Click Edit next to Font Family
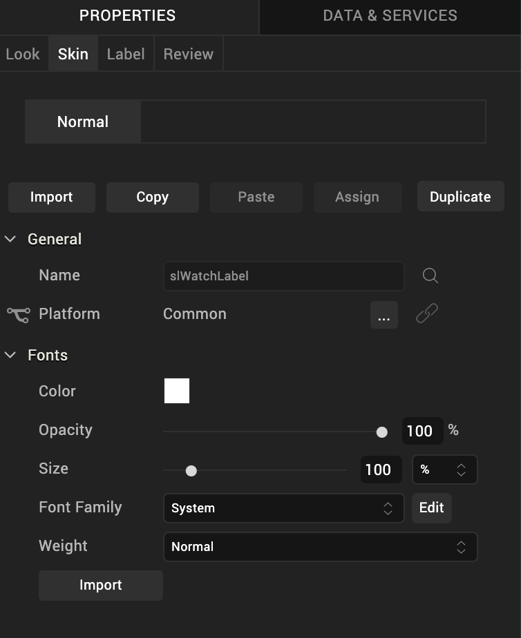The width and height of the screenshot is (521, 638). click(431, 508)
